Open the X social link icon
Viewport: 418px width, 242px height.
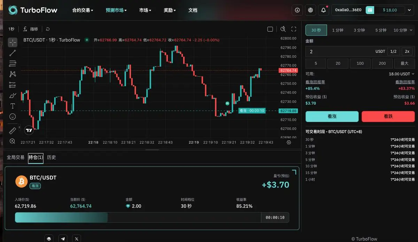(77, 239)
